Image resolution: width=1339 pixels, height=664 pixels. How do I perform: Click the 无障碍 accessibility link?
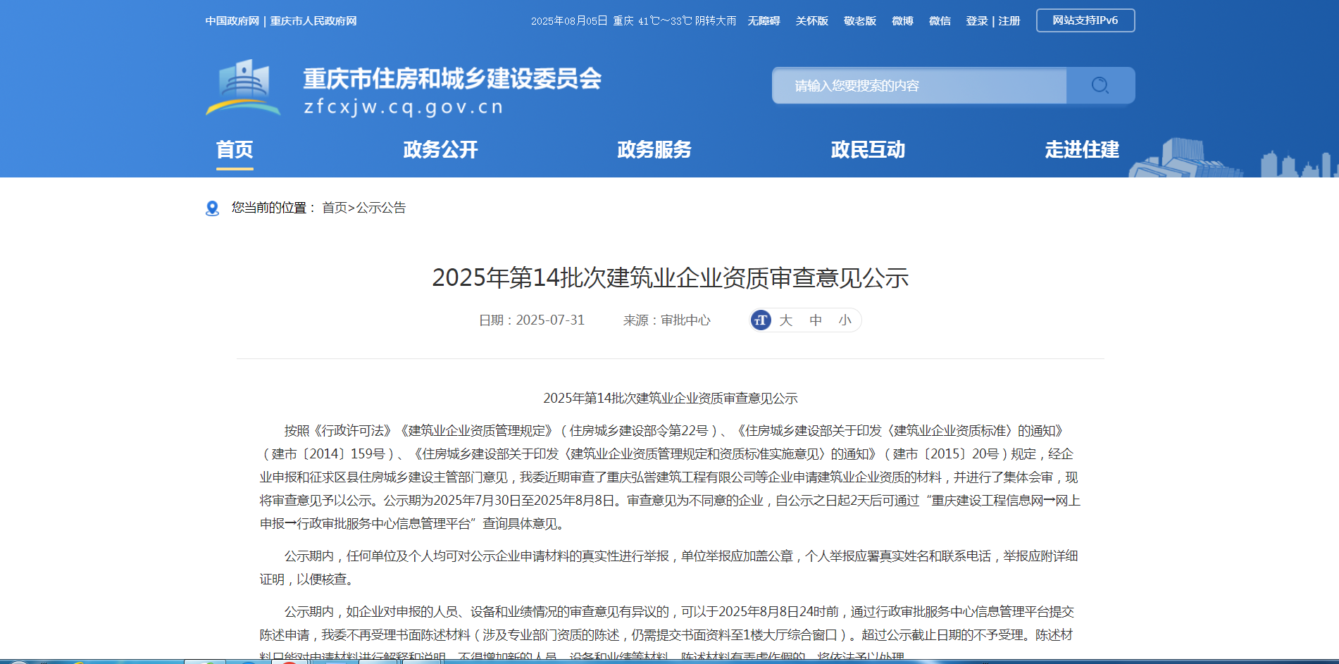tap(764, 21)
